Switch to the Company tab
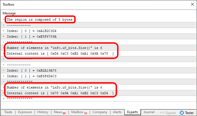The image size is (197, 116). coord(100,112)
